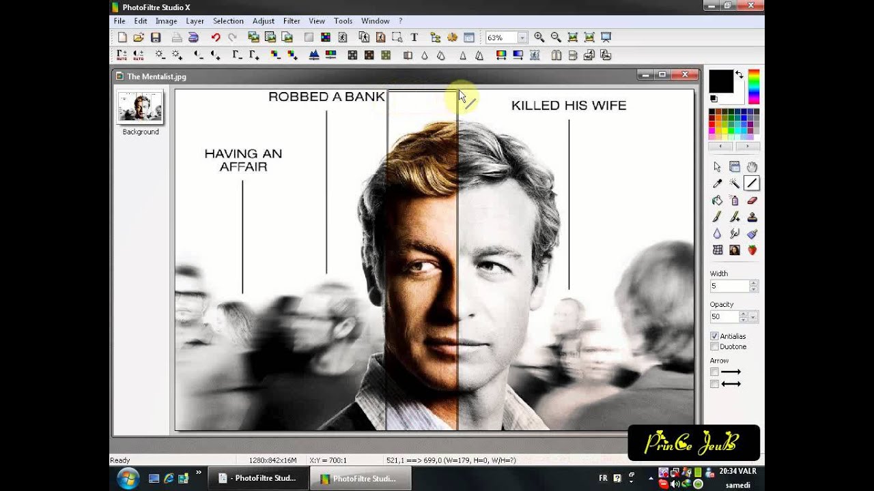Open the Filter menu

coord(292,21)
